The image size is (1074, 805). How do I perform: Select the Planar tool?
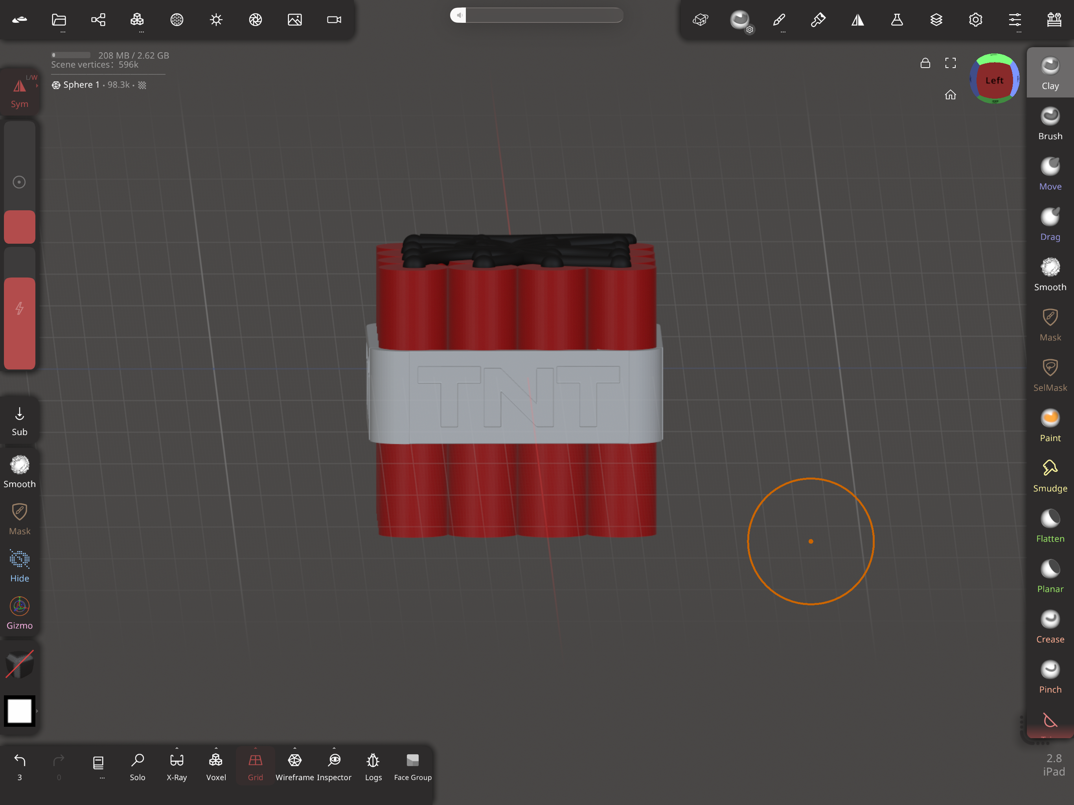(x=1050, y=577)
